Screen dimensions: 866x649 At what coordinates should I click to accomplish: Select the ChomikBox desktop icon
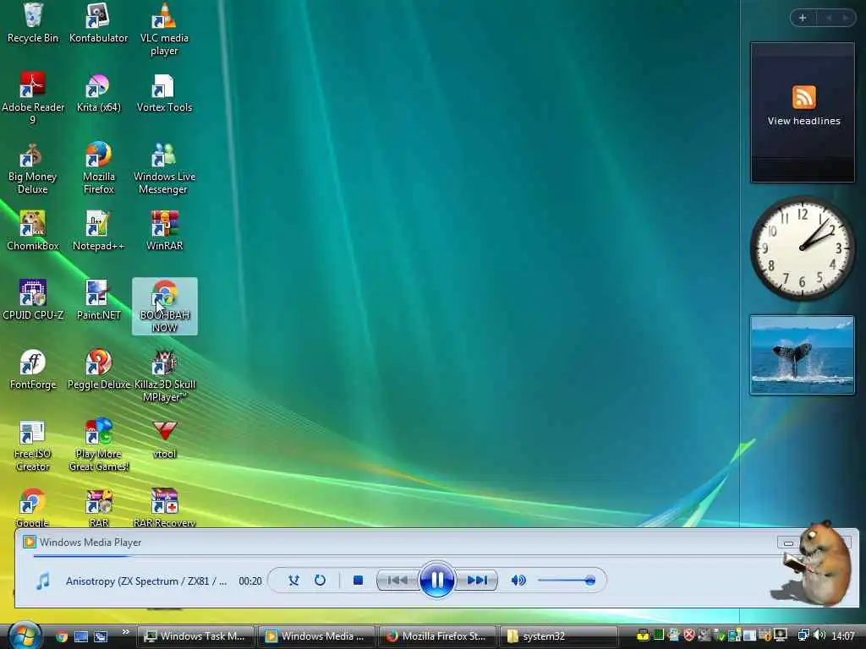click(33, 231)
